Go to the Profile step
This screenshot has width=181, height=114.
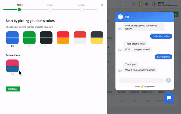(50, 9)
